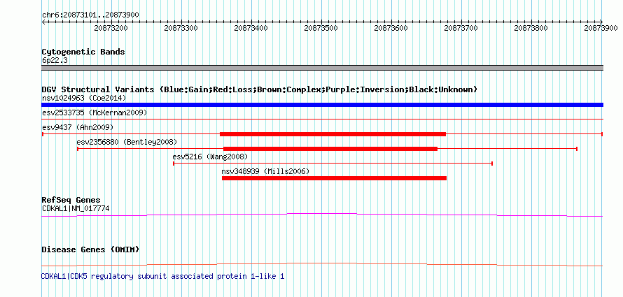The height and width of the screenshot is (297, 623).
Task: Click ruler position 20873400
Action: (x=251, y=28)
